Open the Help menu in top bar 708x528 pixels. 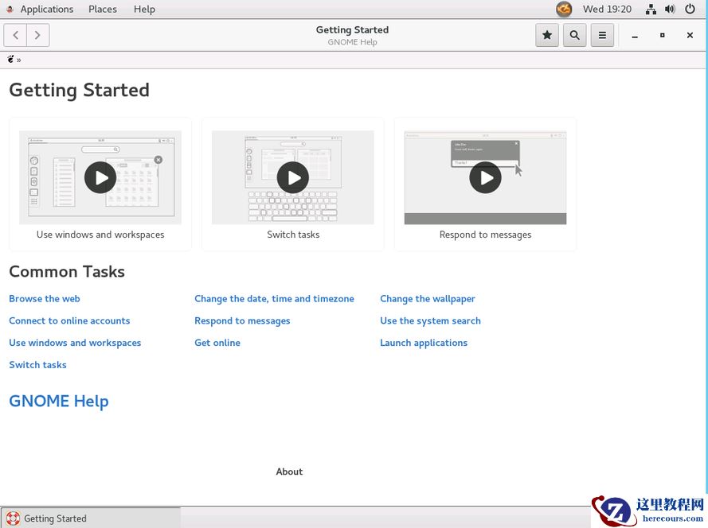(144, 10)
